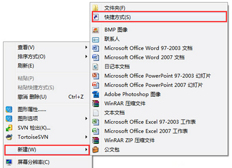Screen dimensions: 232x168
Task: Click the BMP 图像 paint icon
Action: [96, 30]
